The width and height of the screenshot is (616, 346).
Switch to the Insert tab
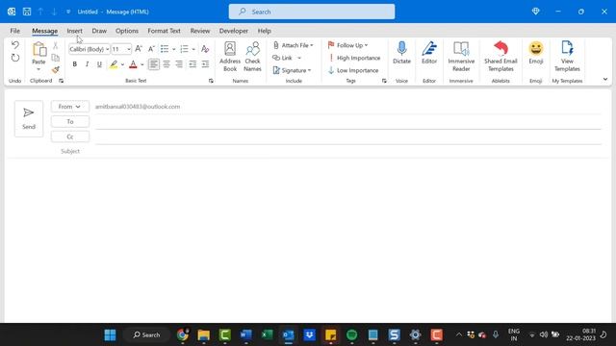(75, 31)
